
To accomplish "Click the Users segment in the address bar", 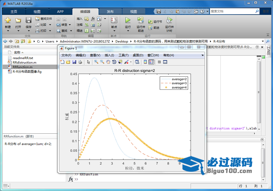I will [50, 41].
